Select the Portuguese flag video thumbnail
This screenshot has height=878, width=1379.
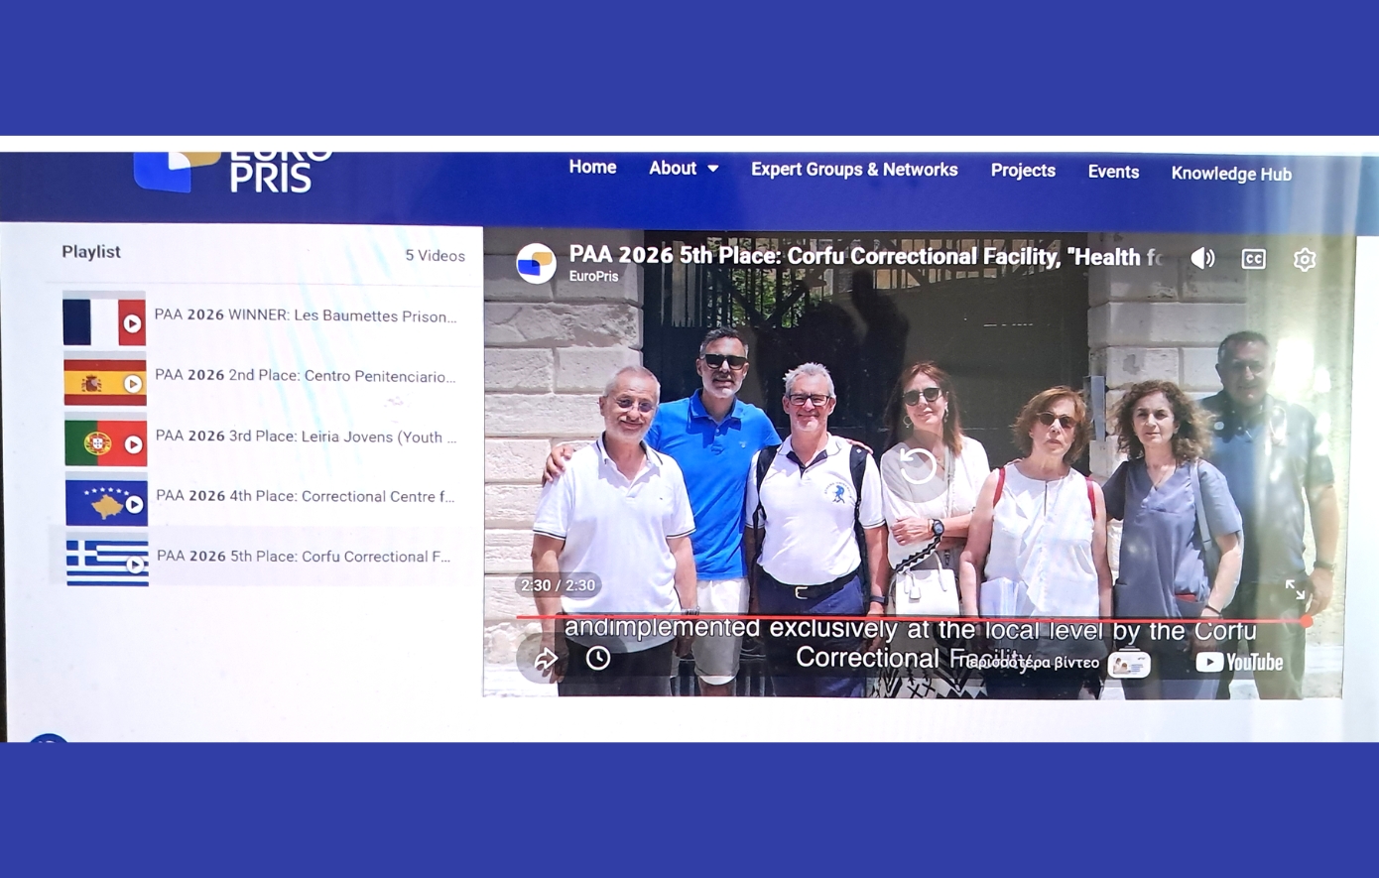[106, 440]
